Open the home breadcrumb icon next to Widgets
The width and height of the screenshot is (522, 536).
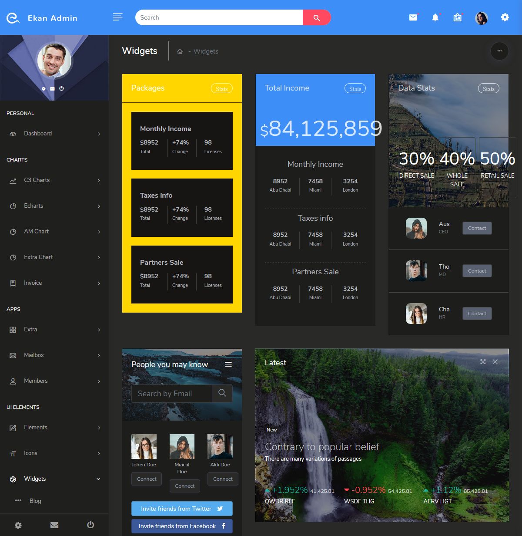(x=180, y=51)
